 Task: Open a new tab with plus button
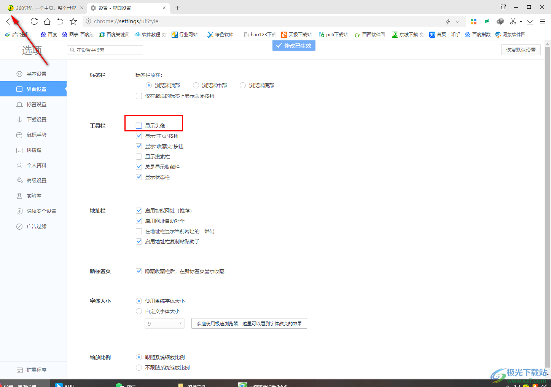coord(177,8)
